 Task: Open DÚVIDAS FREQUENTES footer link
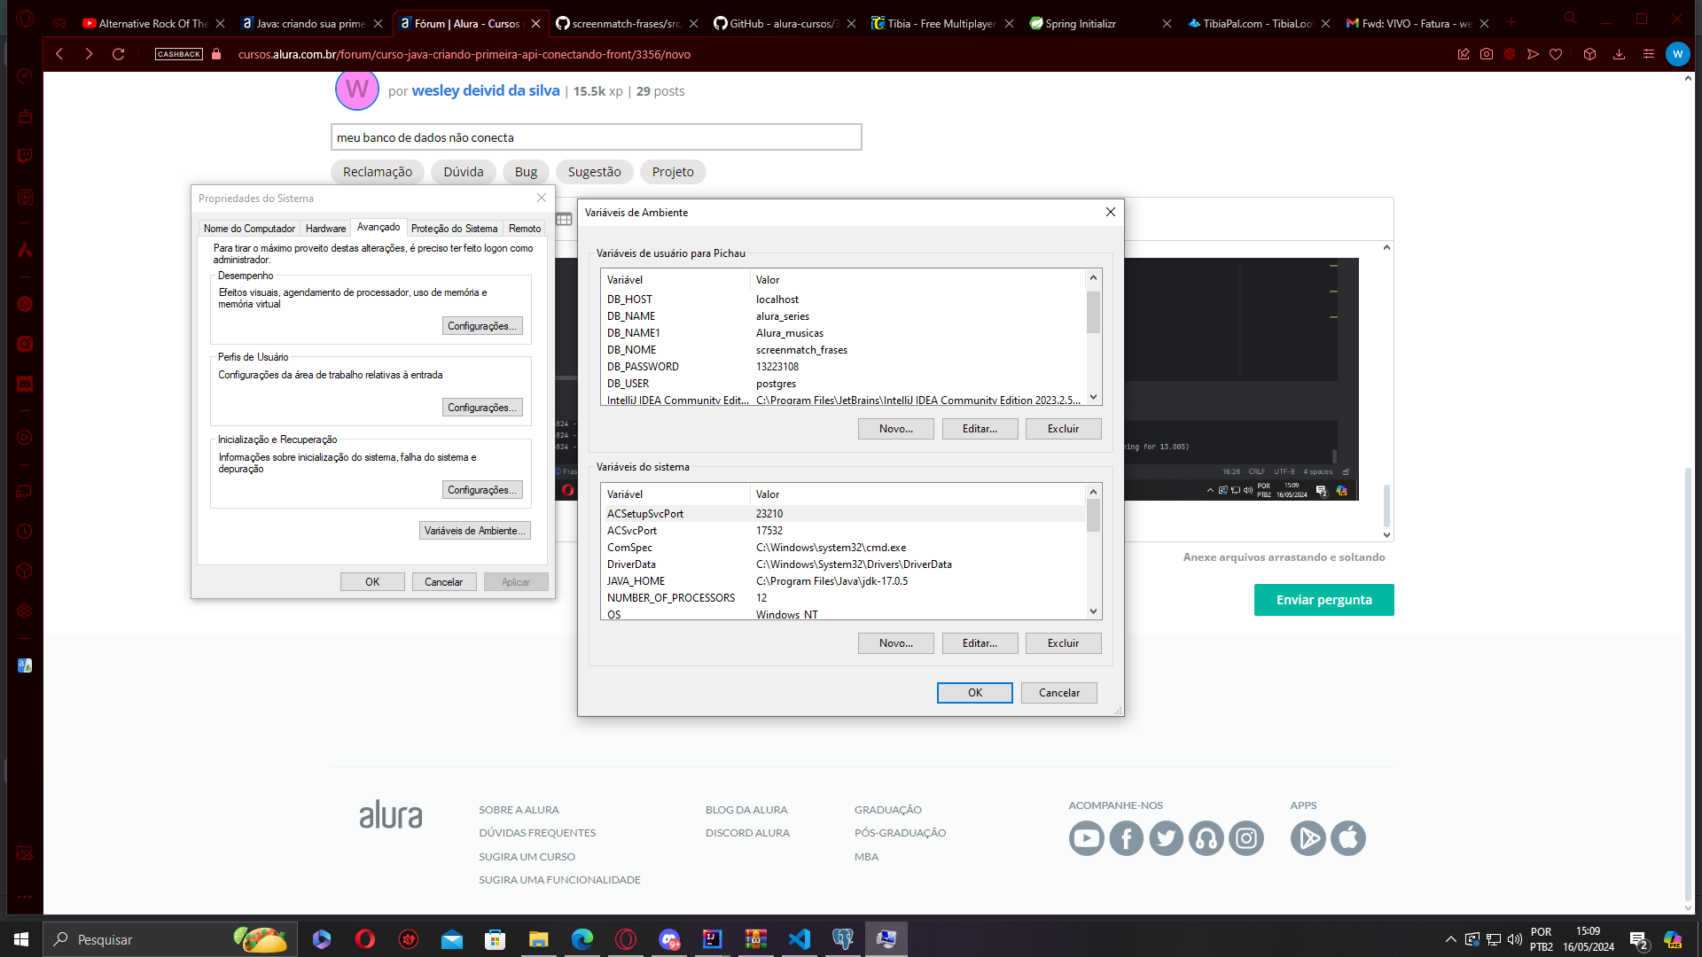click(537, 833)
